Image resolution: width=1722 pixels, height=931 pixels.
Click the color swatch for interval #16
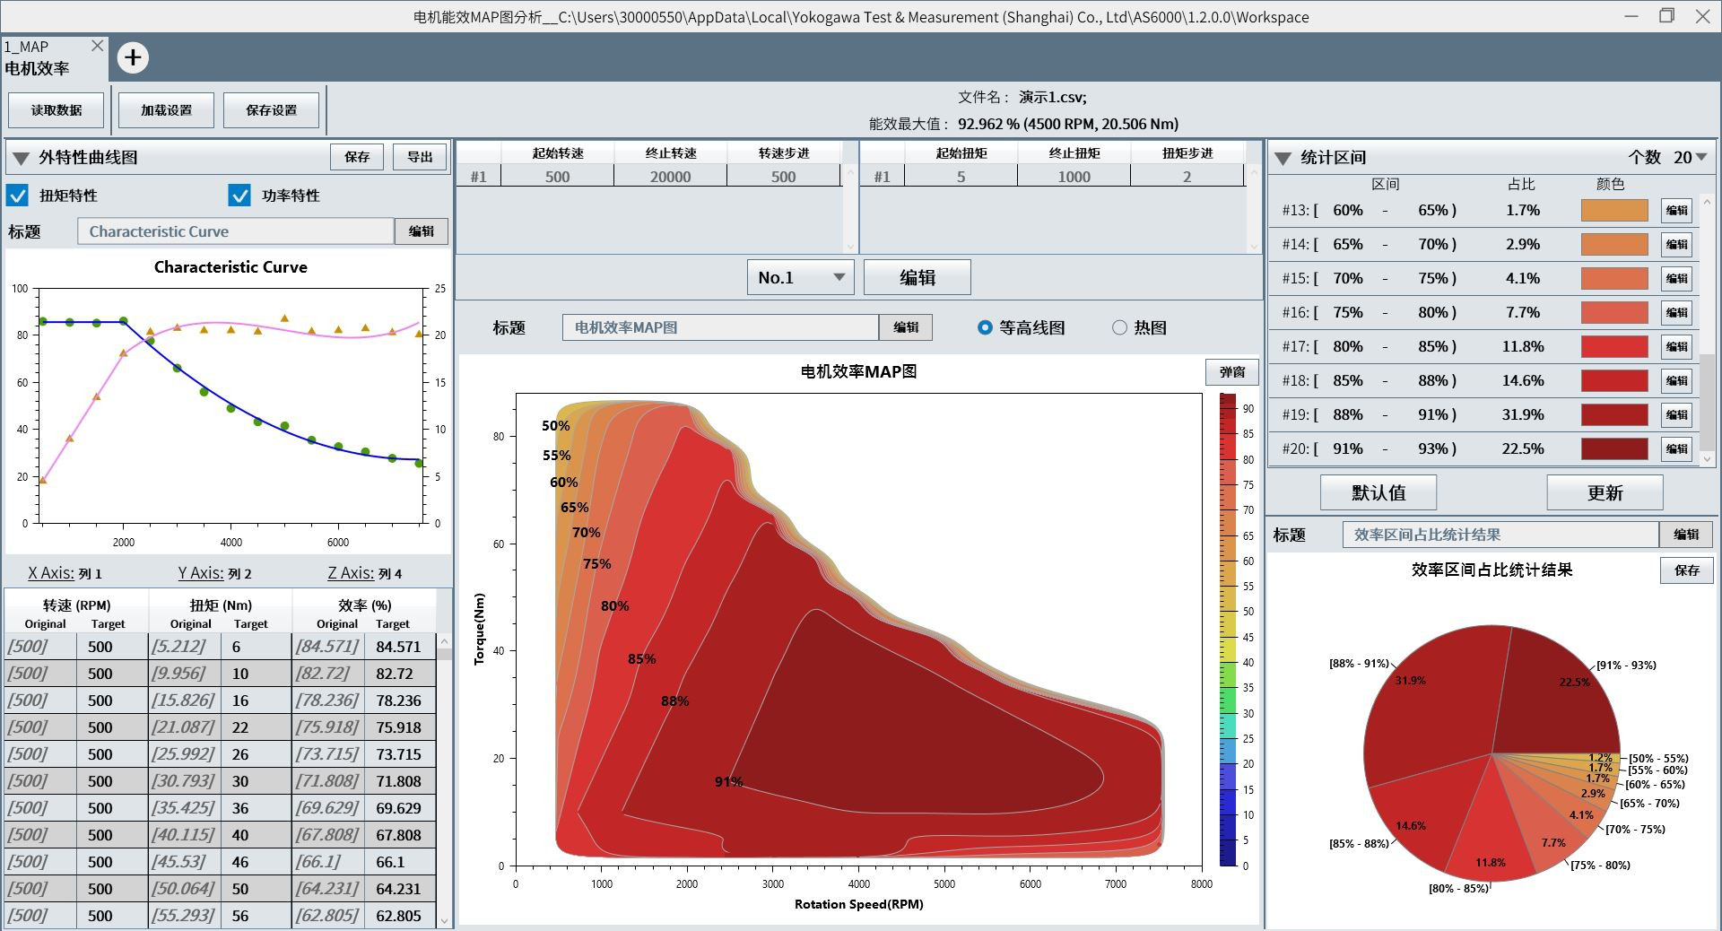(1614, 313)
